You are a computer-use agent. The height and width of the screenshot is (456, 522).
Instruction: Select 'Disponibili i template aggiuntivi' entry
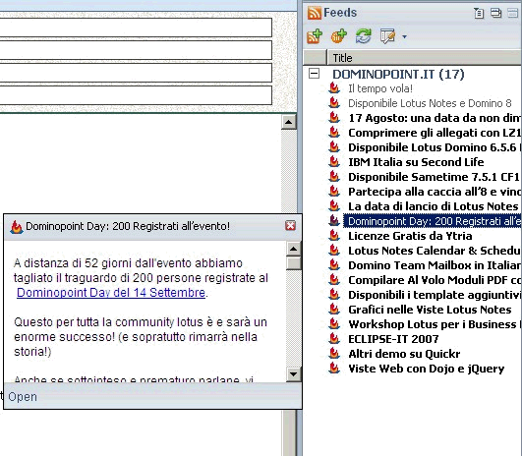pyautogui.click(x=435, y=295)
